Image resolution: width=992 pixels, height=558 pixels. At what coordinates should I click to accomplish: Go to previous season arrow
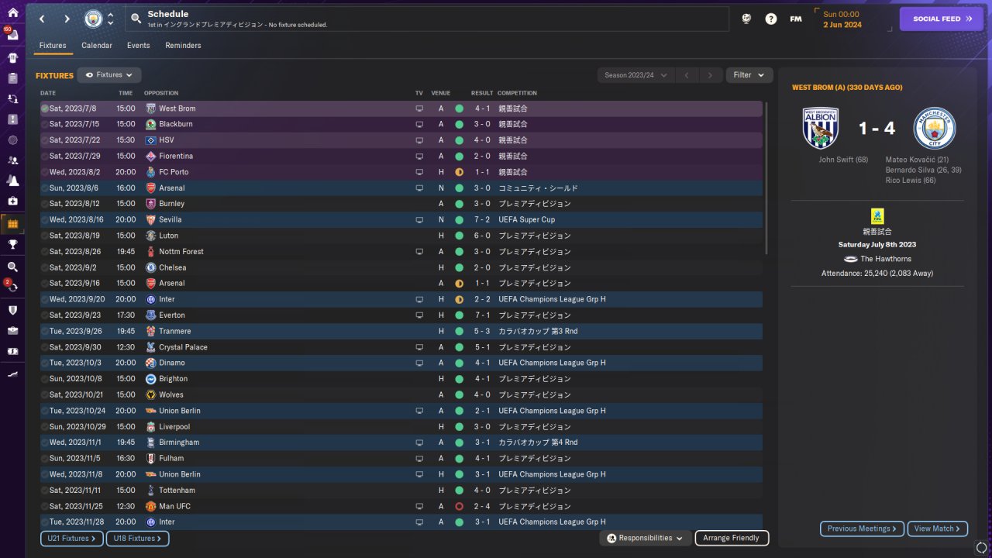[687, 75]
